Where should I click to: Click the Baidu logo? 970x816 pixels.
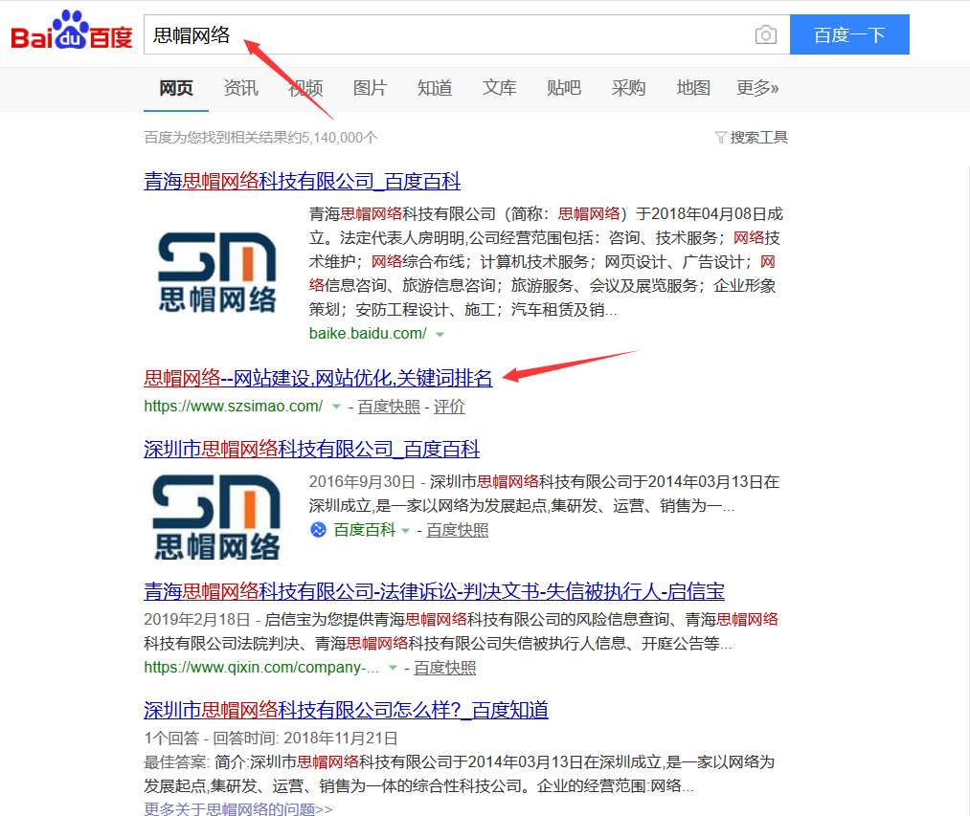[72, 31]
